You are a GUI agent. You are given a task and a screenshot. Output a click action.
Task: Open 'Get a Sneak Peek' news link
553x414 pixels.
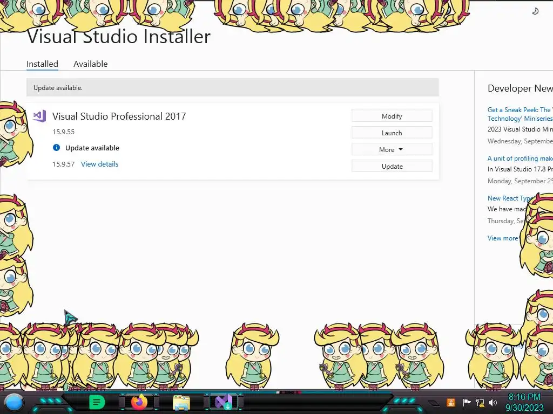pos(520,114)
